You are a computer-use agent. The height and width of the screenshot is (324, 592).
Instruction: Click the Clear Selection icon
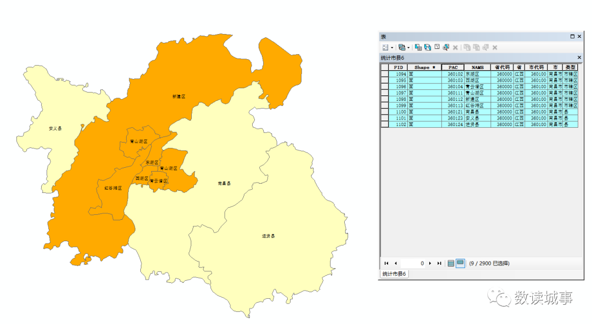(x=437, y=47)
